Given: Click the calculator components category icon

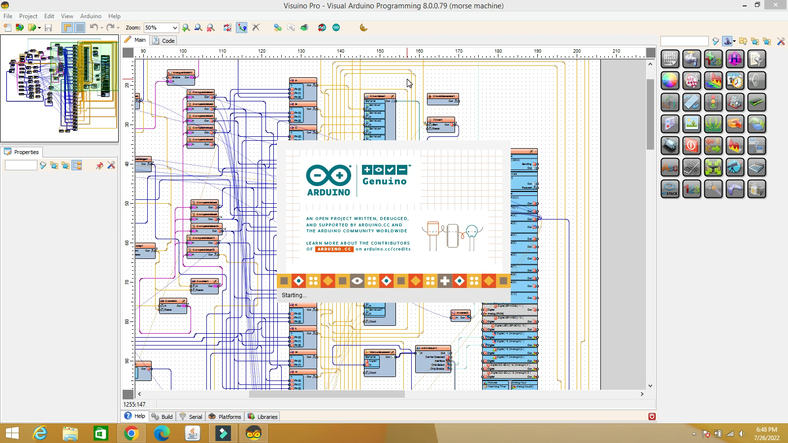Looking at the screenshot, I should coord(757,168).
